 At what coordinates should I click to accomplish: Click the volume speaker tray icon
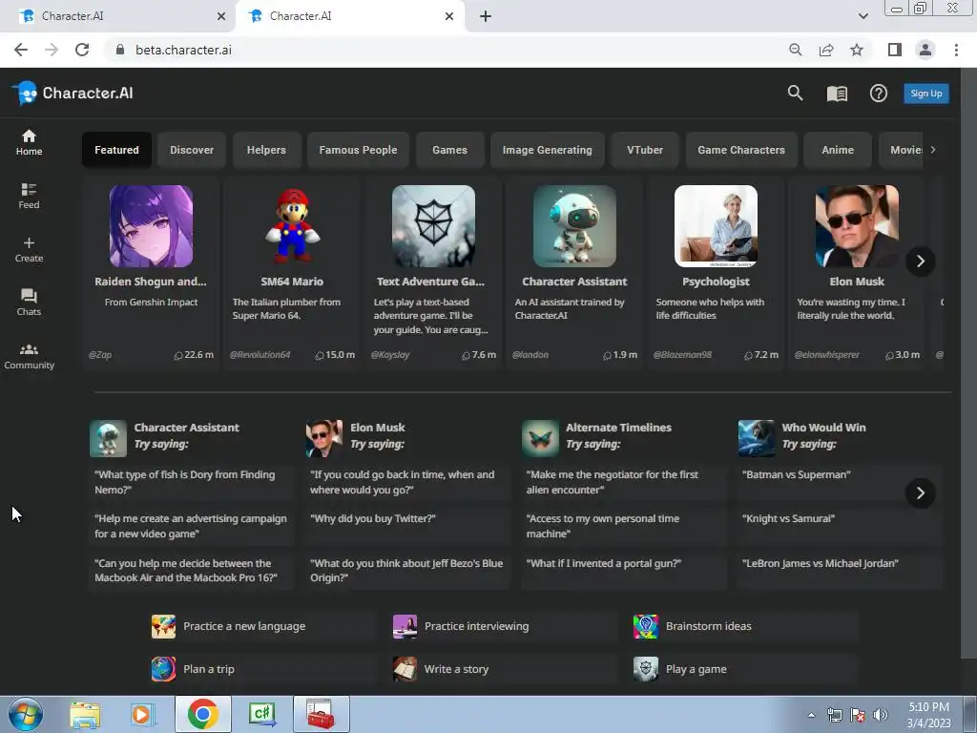click(881, 715)
